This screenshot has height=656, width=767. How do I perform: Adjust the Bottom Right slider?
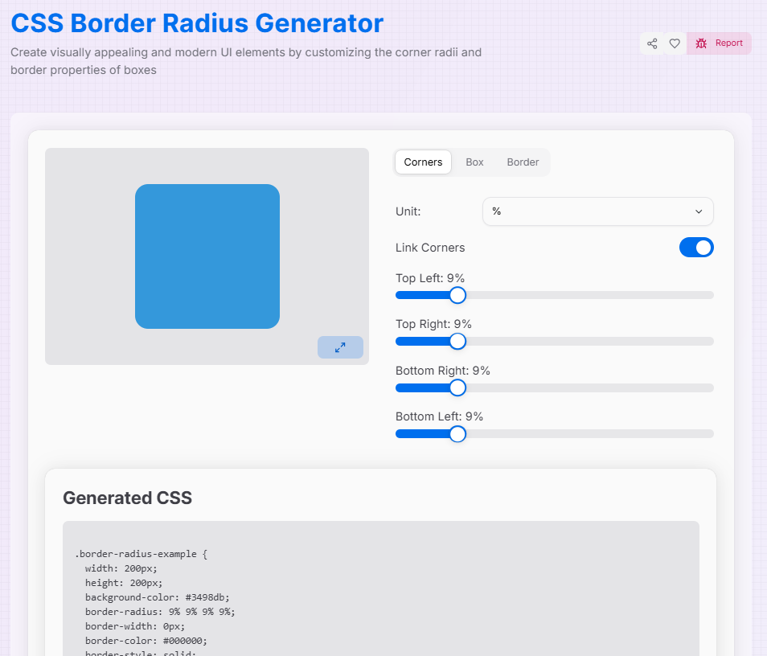tap(457, 387)
